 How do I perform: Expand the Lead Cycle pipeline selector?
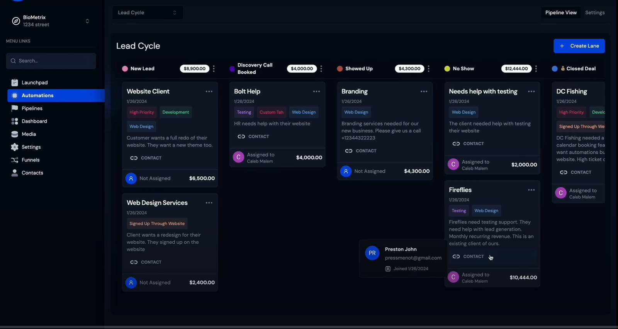coord(148,13)
